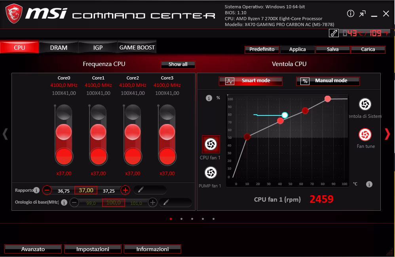Select Rapporto value 37,25
This screenshot has height=257, width=395.
[x=108, y=191]
